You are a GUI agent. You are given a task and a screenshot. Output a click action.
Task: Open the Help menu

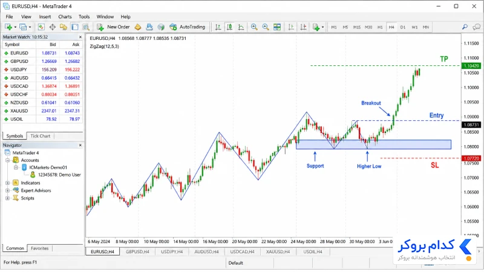point(126,17)
